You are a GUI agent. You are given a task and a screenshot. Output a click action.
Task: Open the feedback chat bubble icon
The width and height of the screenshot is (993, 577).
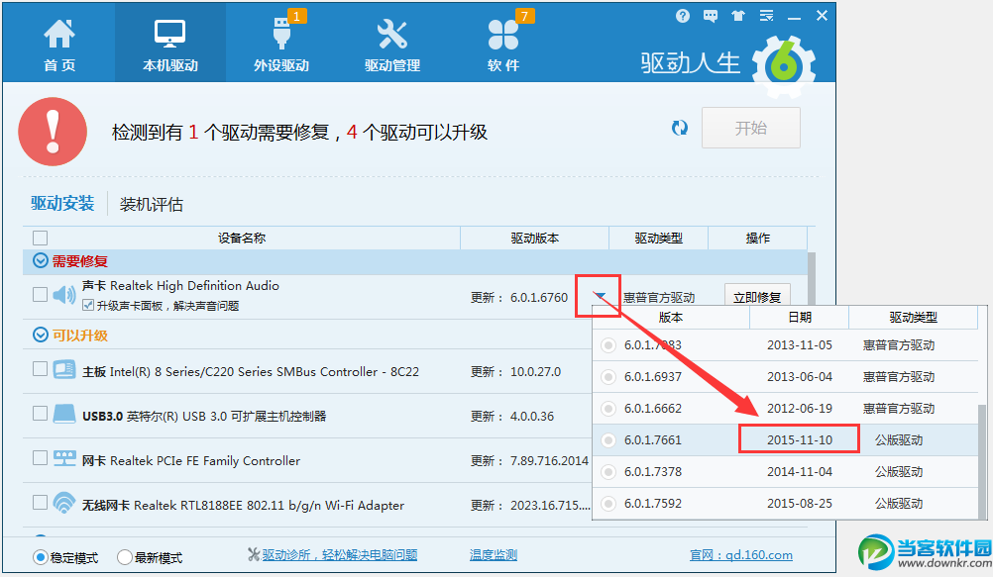pyautogui.click(x=710, y=16)
